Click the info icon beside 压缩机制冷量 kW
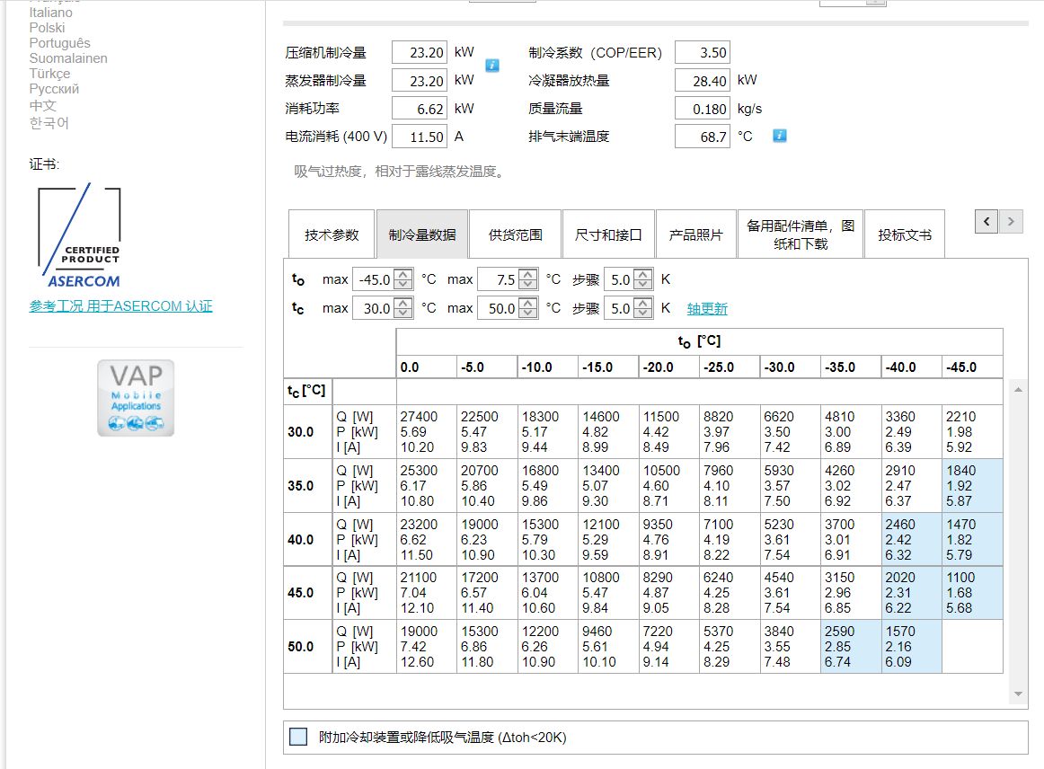 point(492,66)
